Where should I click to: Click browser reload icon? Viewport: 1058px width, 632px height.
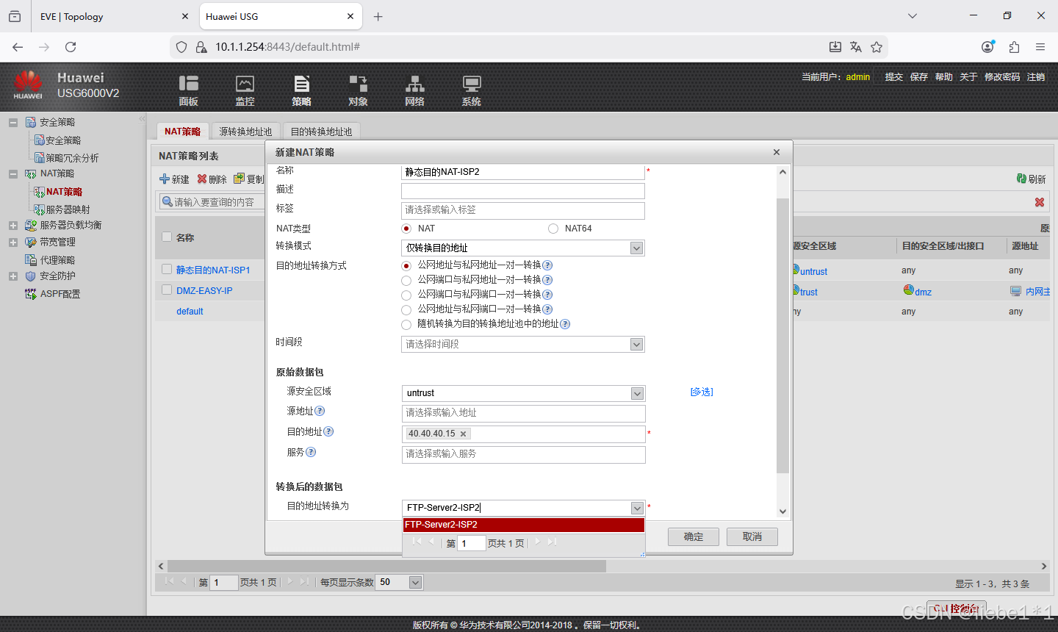(71, 47)
